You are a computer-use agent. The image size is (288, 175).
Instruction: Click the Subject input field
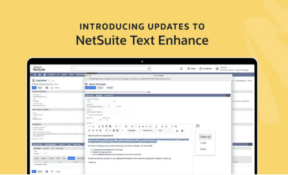coord(109,112)
